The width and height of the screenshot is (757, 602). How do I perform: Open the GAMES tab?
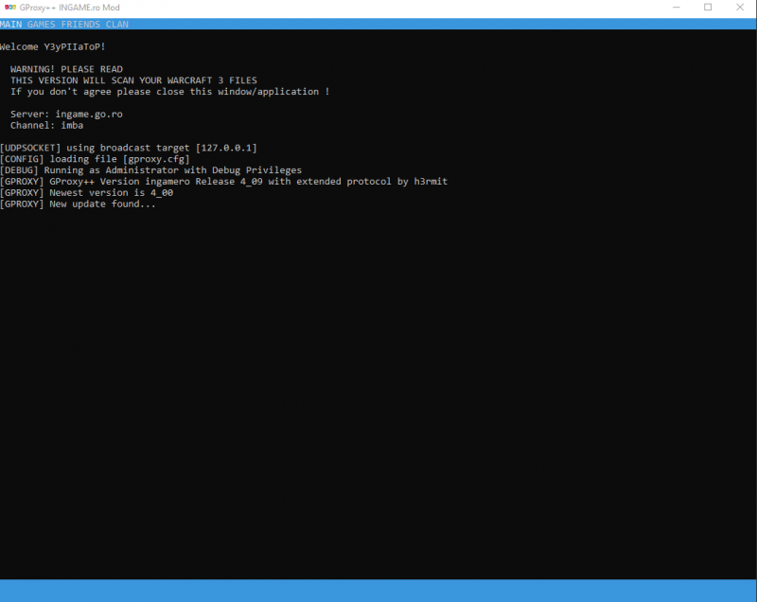42,24
